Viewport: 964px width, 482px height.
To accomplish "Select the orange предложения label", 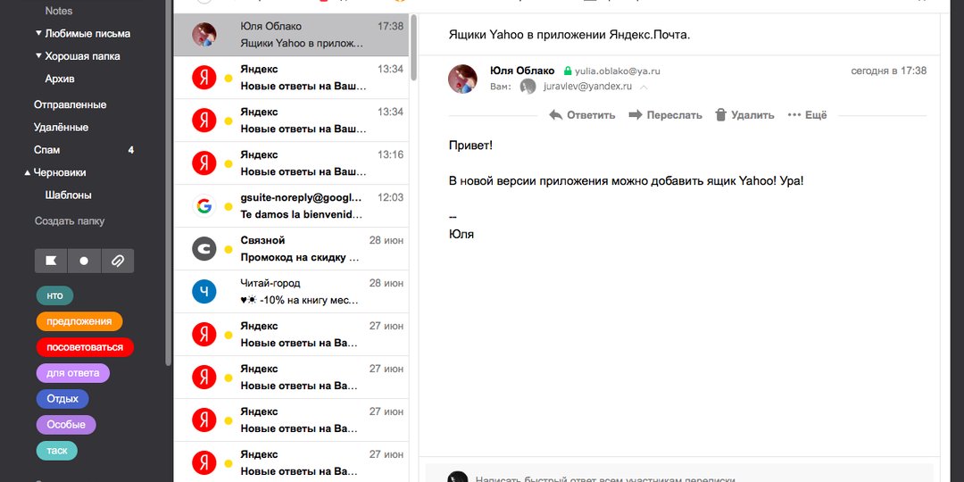I will click(79, 321).
